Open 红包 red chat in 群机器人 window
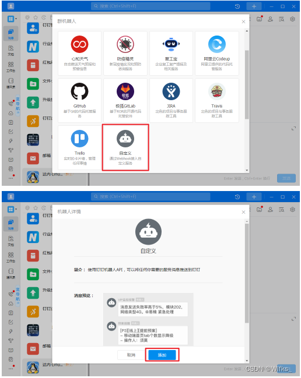 [x=33, y=65]
